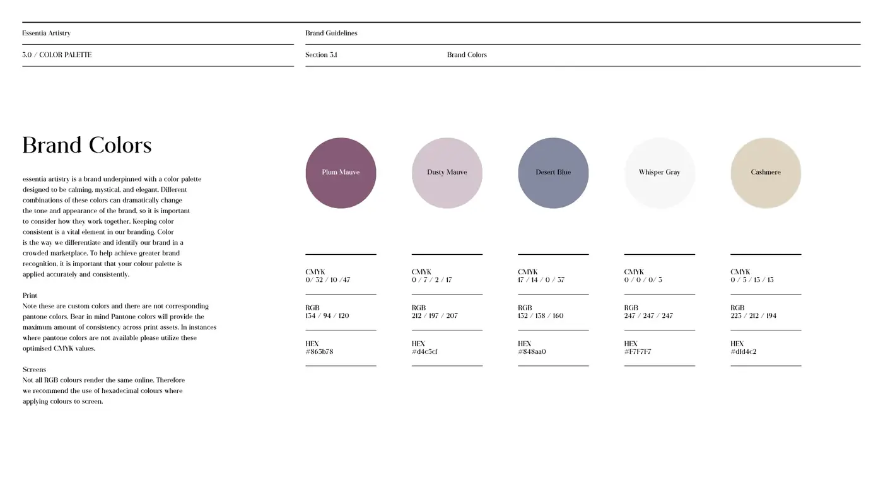
Task: Click the 3.0 / COLOR PALETTE label
Action: [57, 55]
